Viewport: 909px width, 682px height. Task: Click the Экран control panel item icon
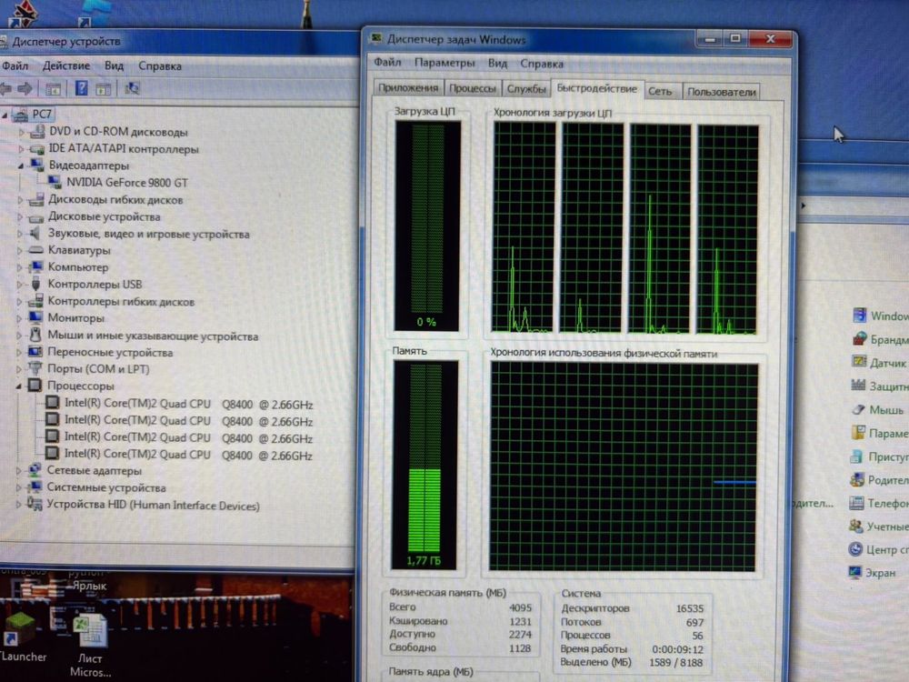(x=854, y=572)
